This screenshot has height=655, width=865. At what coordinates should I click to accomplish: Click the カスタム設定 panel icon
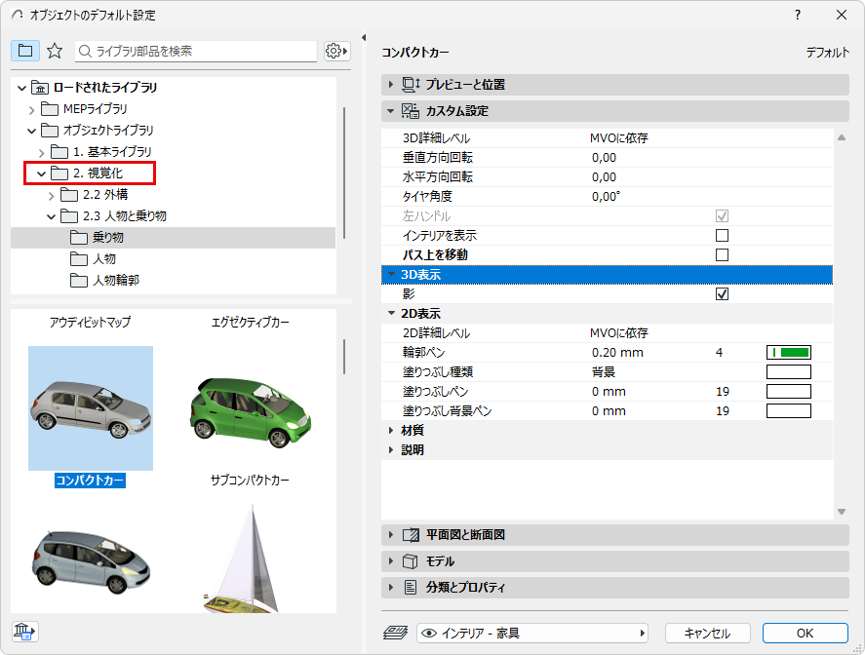point(411,111)
